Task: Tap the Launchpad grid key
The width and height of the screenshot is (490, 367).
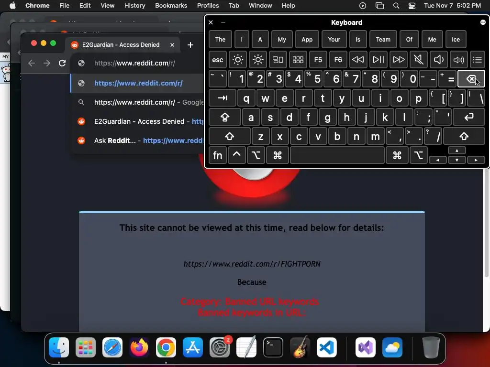Action: click(298, 59)
